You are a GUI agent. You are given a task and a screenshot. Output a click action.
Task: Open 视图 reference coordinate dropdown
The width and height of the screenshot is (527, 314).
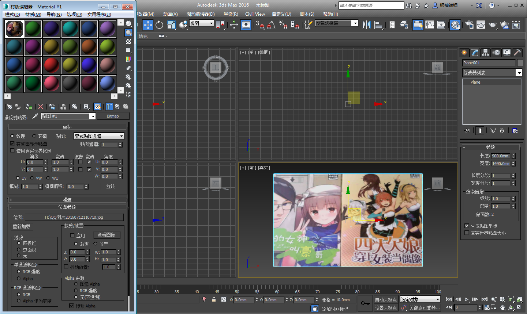point(201,23)
